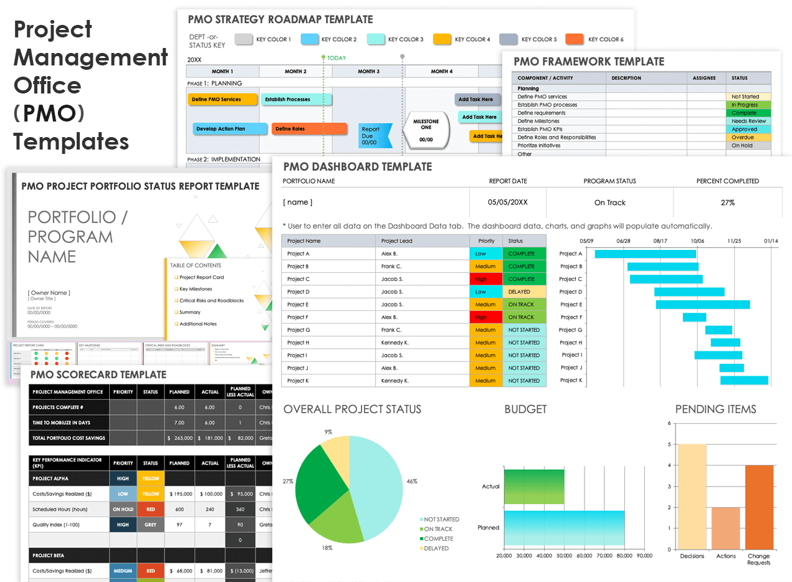The height and width of the screenshot is (582, 792).
Task: Toggle the Key Milestones checkbox
Action: click(176, 289)
